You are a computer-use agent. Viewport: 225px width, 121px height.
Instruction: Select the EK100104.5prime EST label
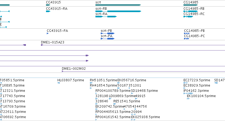click(201, 96)
